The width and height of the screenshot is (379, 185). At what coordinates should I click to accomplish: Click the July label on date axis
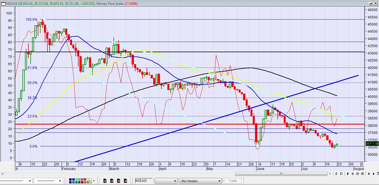point(304,169)
